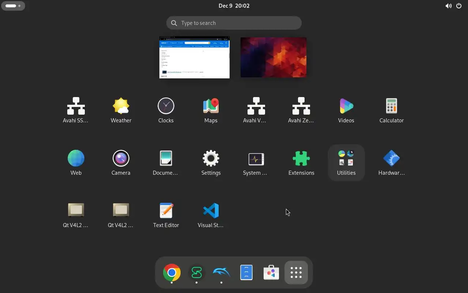Launch Visual Studio Code
The width and height of the screenshot is (468, 293).
pyautogui.click(x=211, y=215)
